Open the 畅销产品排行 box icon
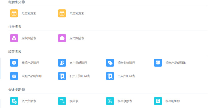Screen dimensions: 208x108 (14, 63)
